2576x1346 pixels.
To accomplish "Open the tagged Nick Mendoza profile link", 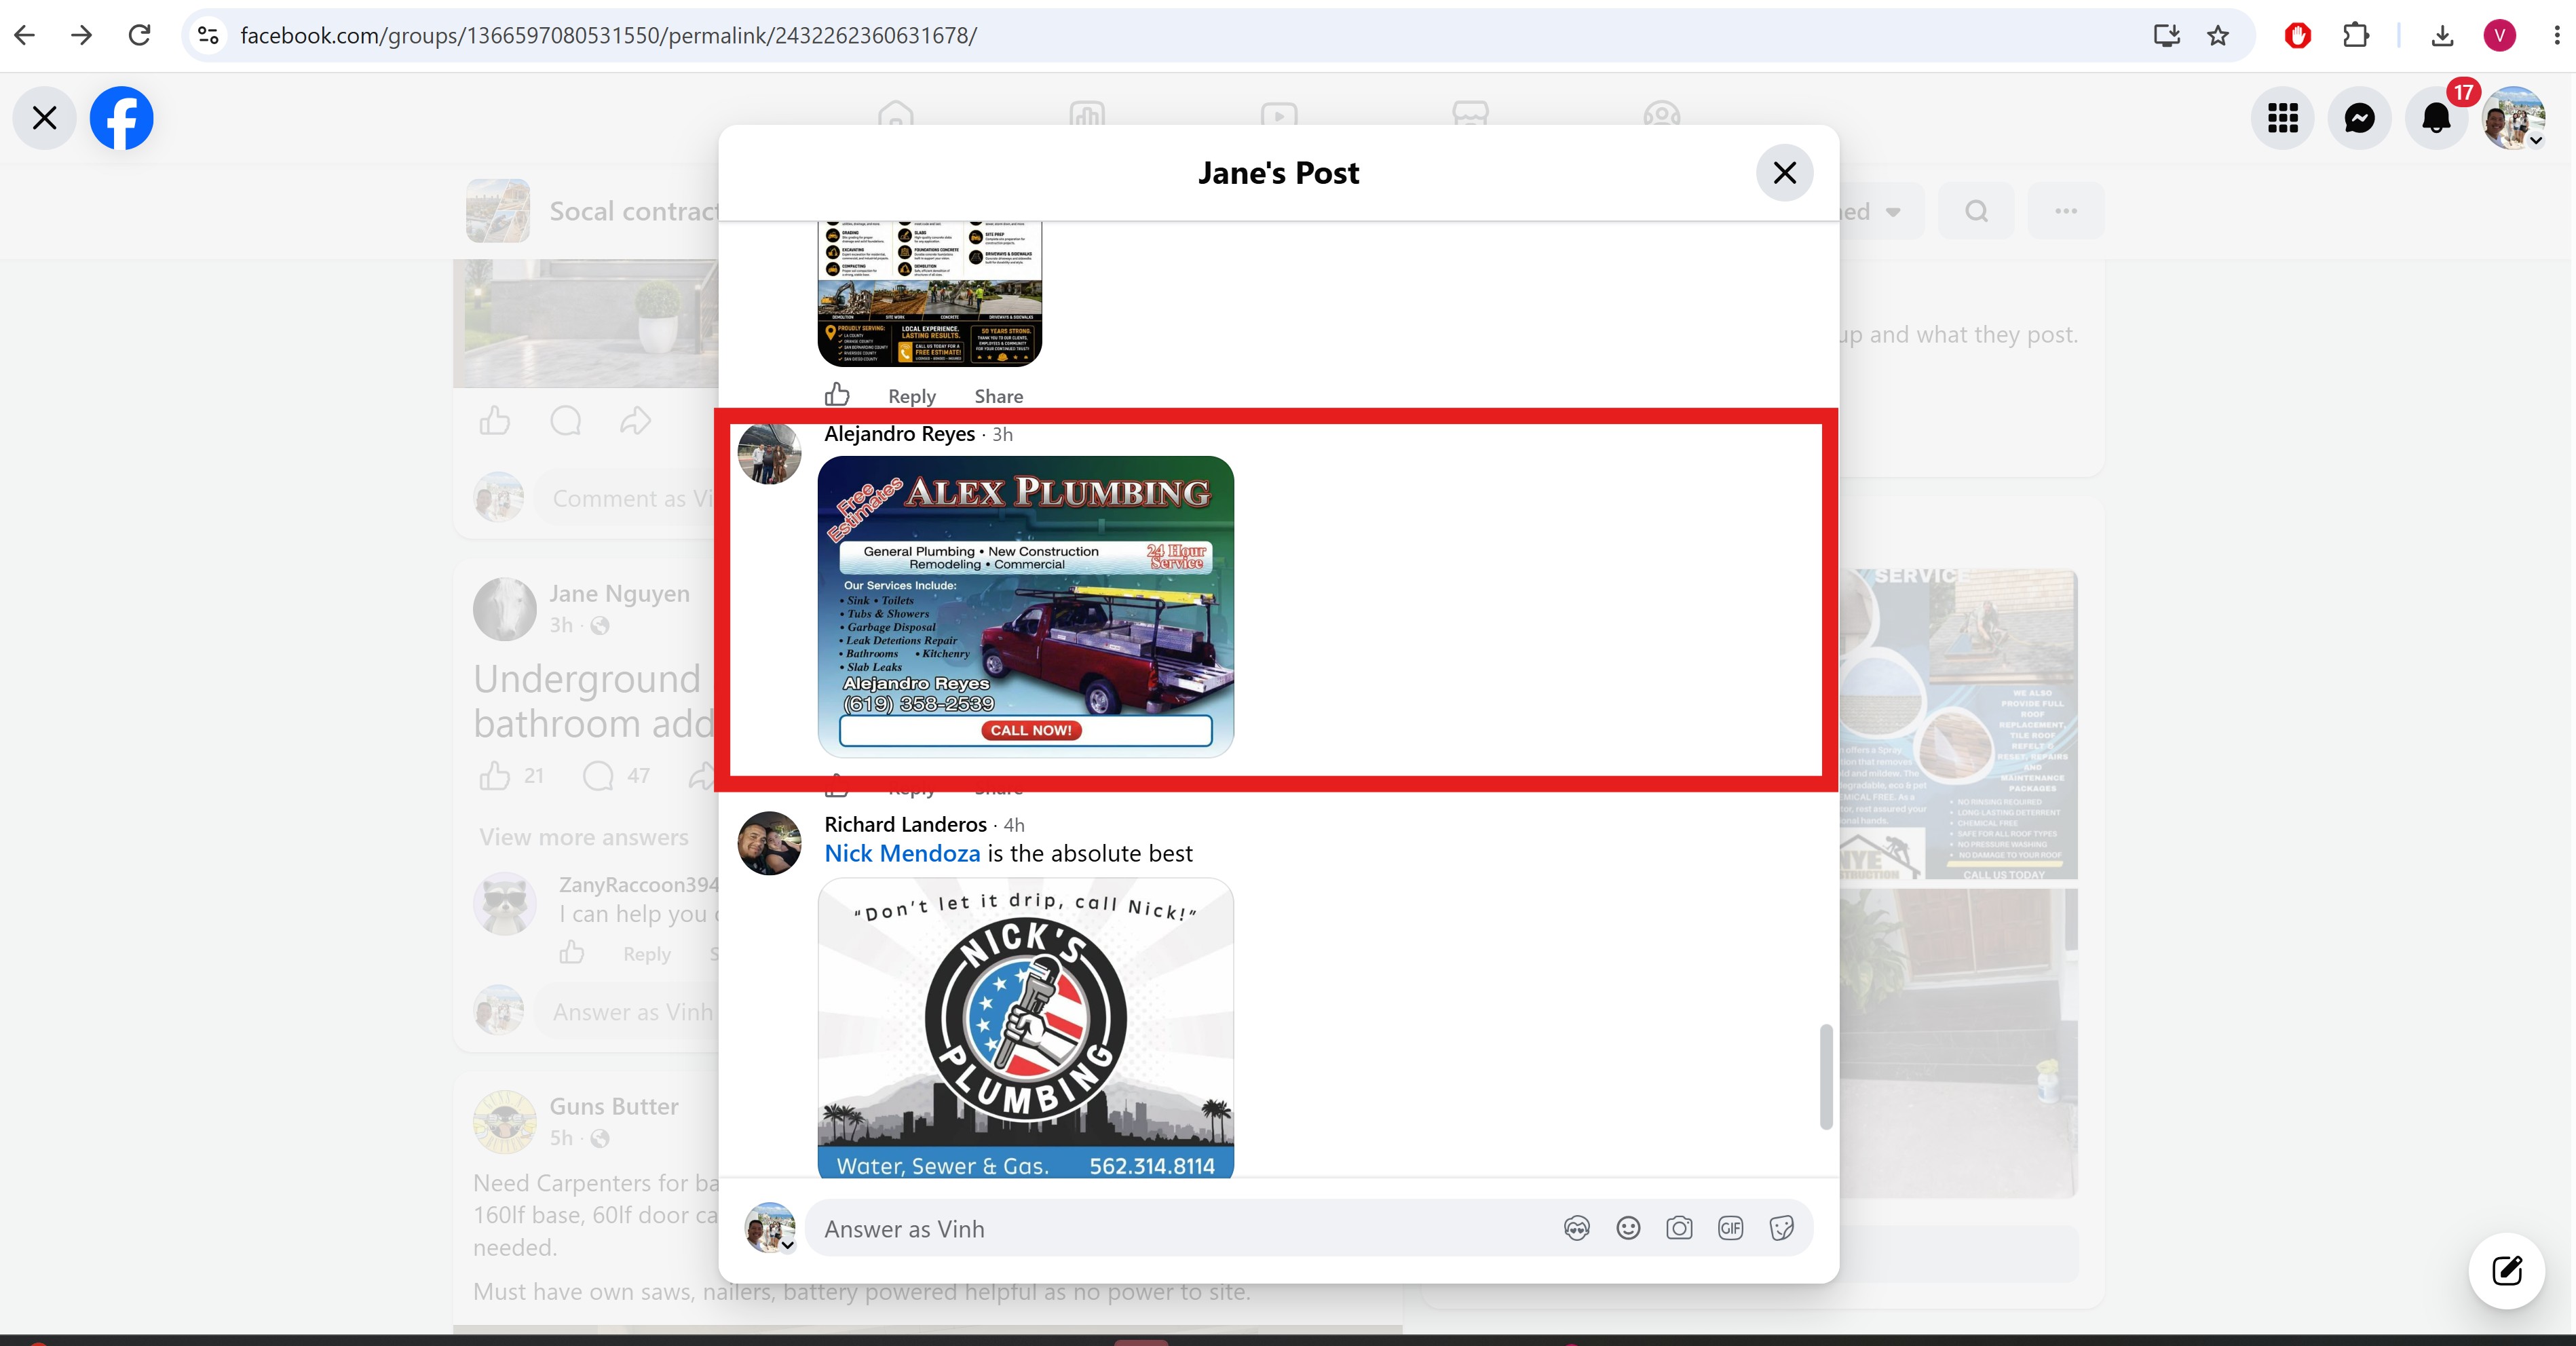I will tap(902, 853).
